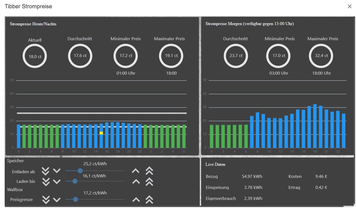Click double-down arrows for Wallbox Preisgrenze
The height and width of the screenshot is (209, 356).
pyautogui.click(x=45, y=200)
